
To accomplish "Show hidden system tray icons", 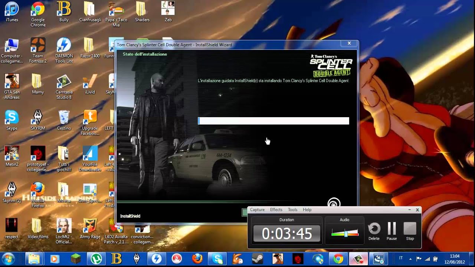I will point(410,259).
